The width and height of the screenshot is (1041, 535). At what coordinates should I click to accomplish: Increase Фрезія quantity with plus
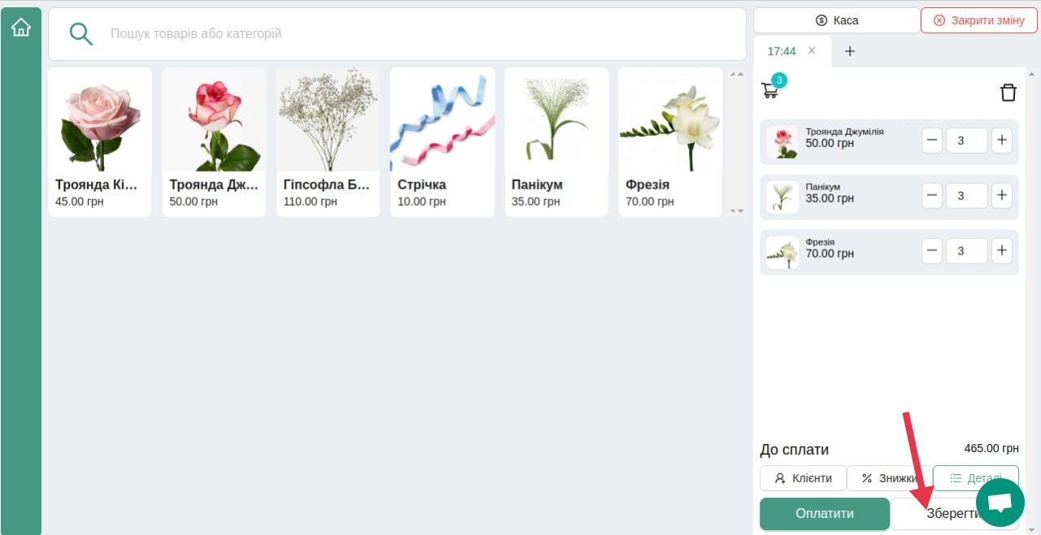pos(1002,251)
